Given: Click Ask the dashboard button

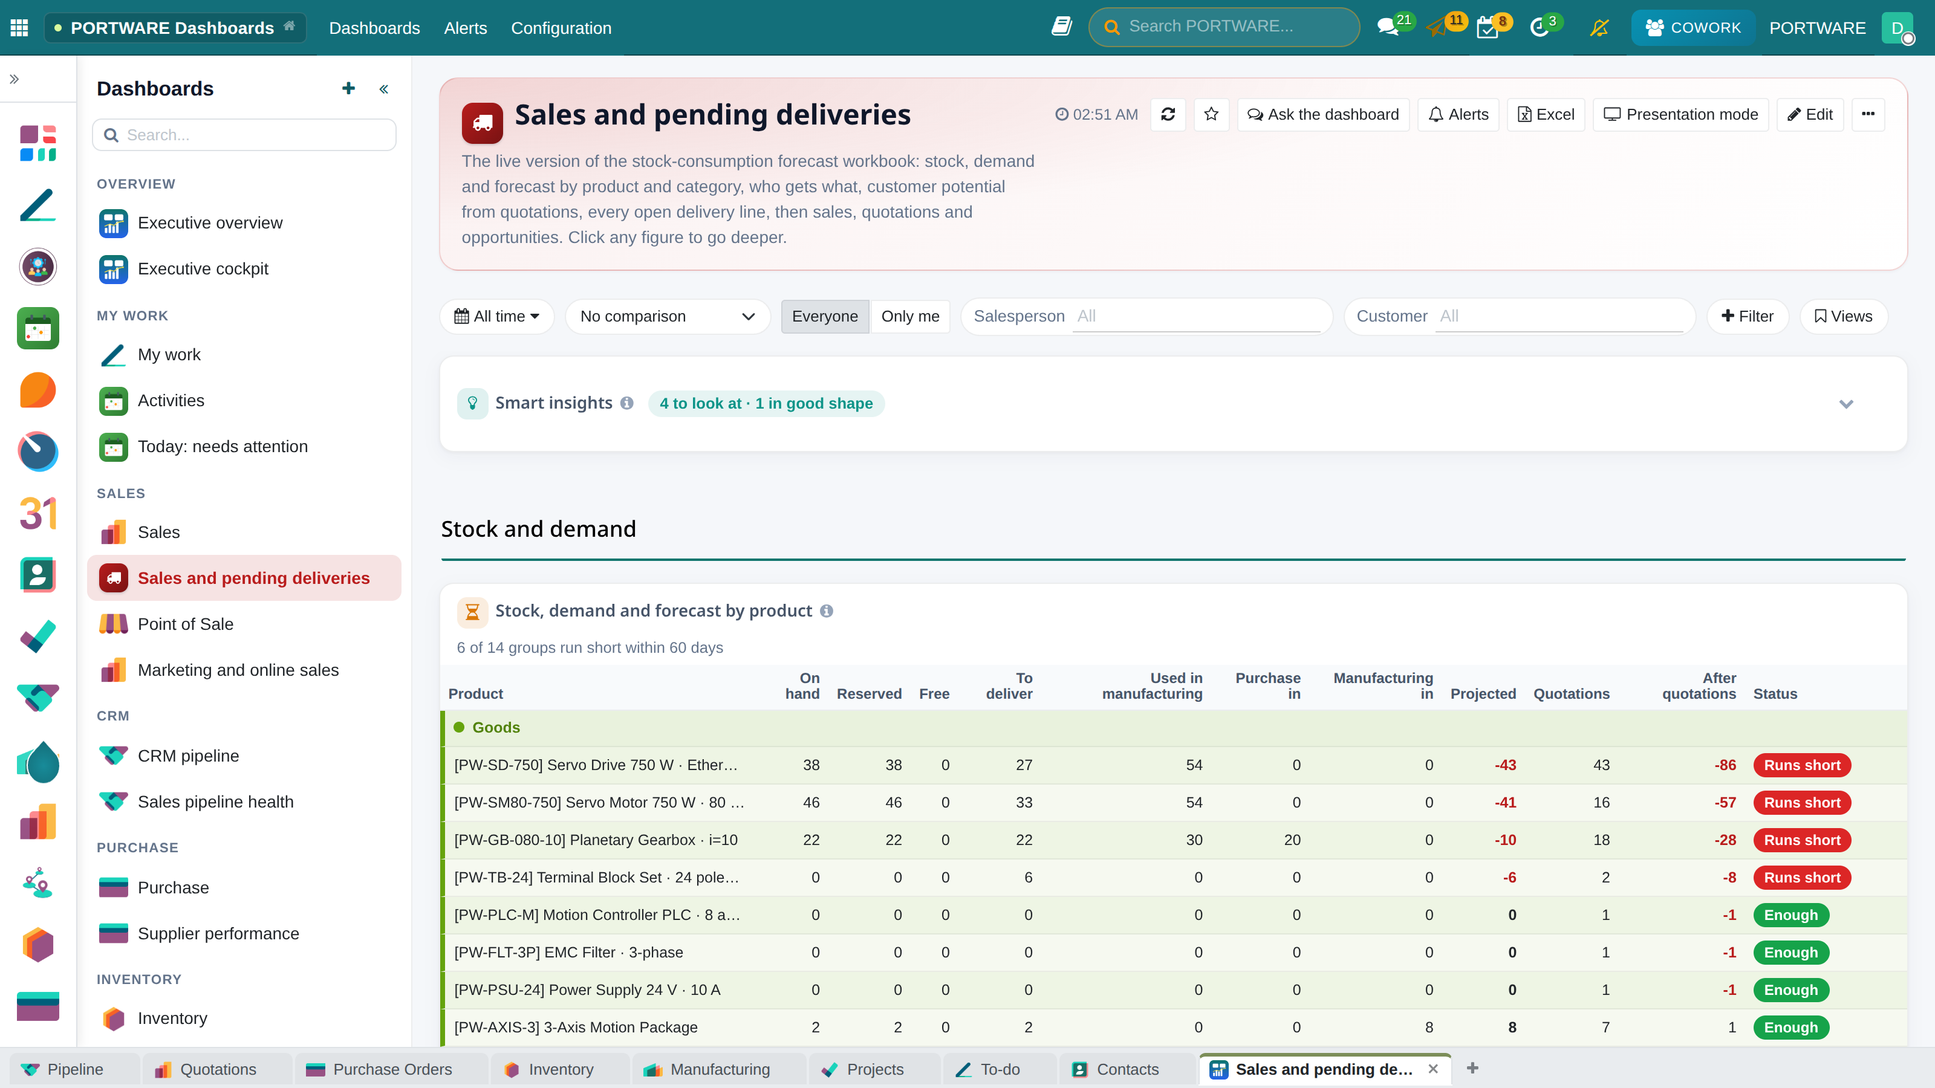Looking at the screenshot, I should pyautogui.click(x=1323, y=114).
